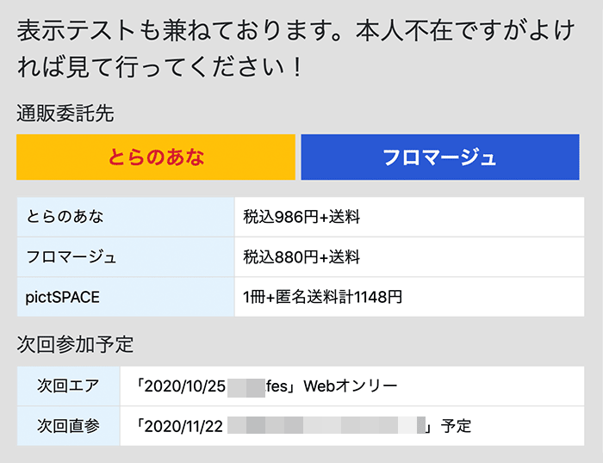Click the 表示テストも兼ねております intro paragraph
Image resolution: width=603 pixels, height=463 pixels.
click(296, 48)
